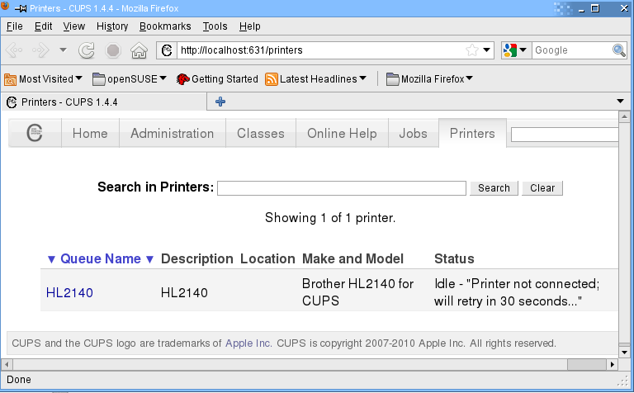This screenshot has width=634, height=393.
Task: Sort by the Queue Name column header
Action: pos(101,258)
